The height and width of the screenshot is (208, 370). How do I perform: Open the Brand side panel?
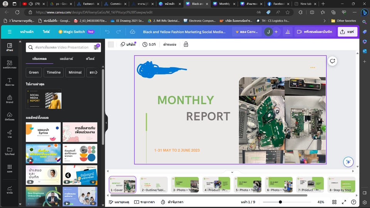click(9, 99)
